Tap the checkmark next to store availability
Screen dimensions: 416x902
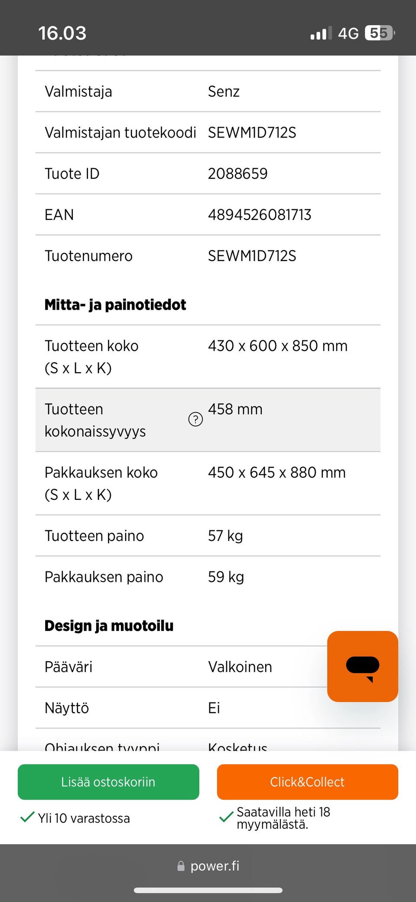[226, 818]
